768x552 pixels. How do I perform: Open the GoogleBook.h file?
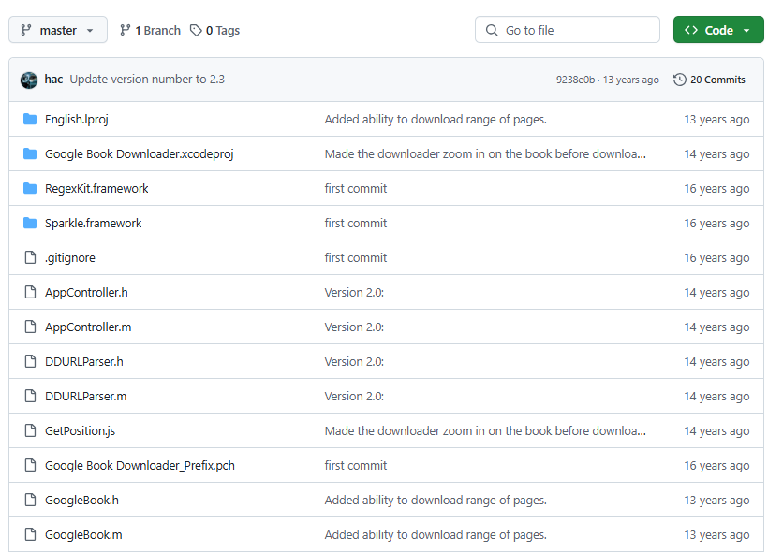(x=85, y=500)
